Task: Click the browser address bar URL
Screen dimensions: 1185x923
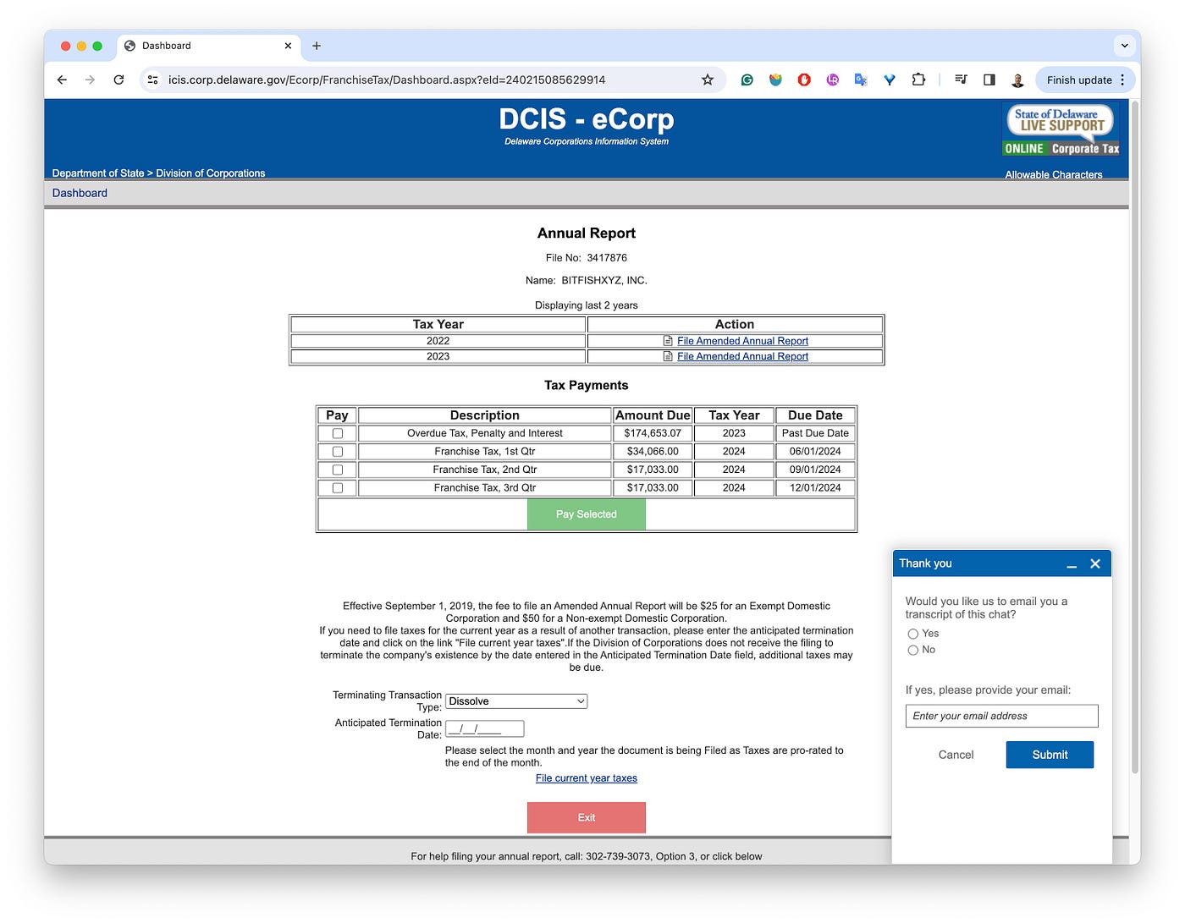Action: [387, 80]
